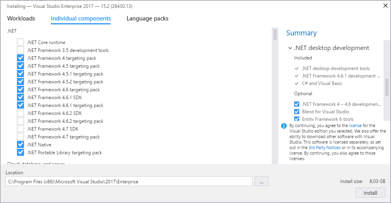Click the components list scrollbar thumb
Screen dimensions: 391x203
click(275, 34)
